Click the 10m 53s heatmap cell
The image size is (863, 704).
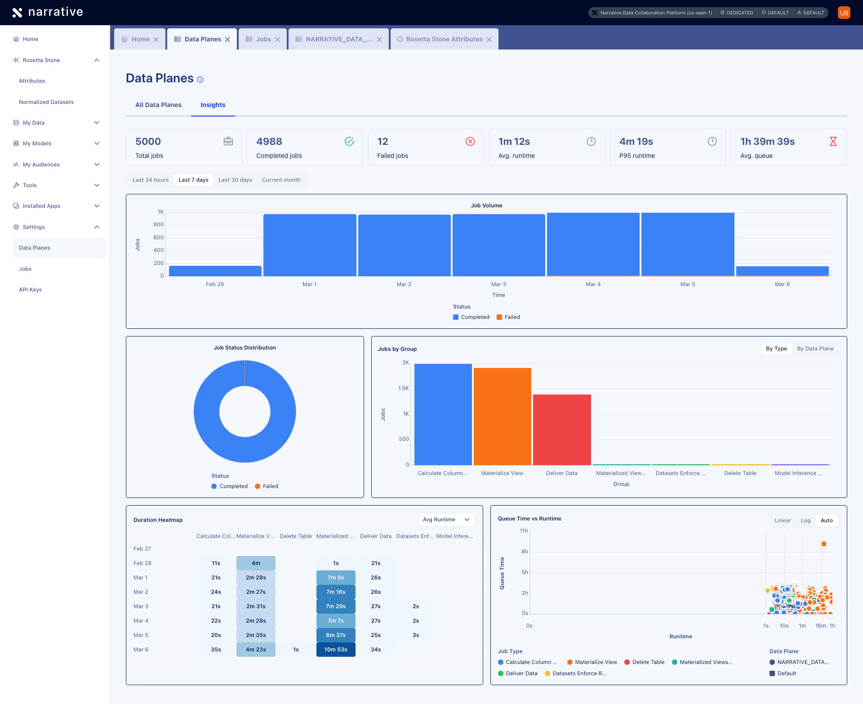[336, 649]
